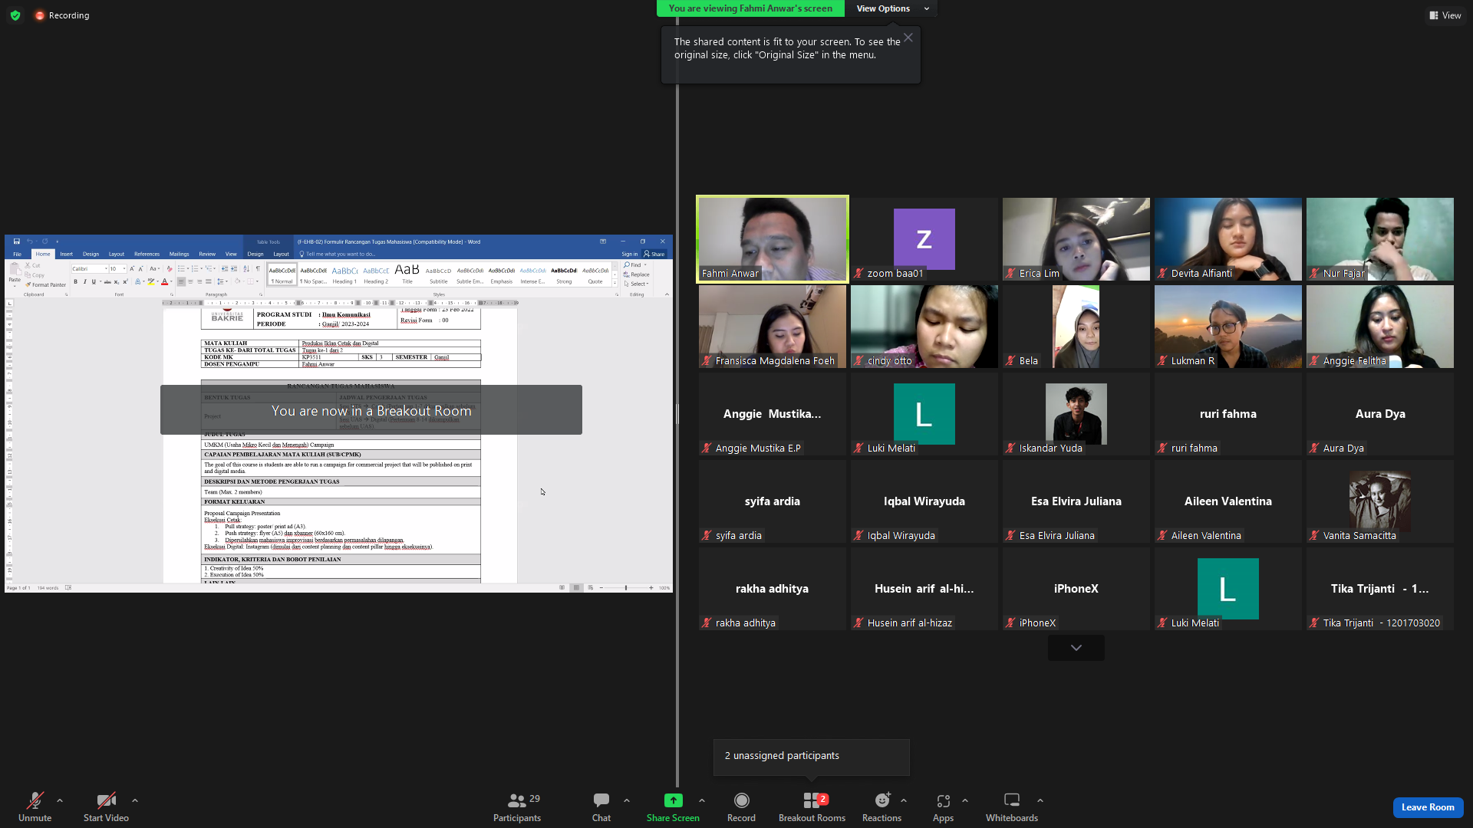Screen dimensions: 1473x828
Task: Toggle Subscript in the shared Word ribbon
Action: coord(116,282)
